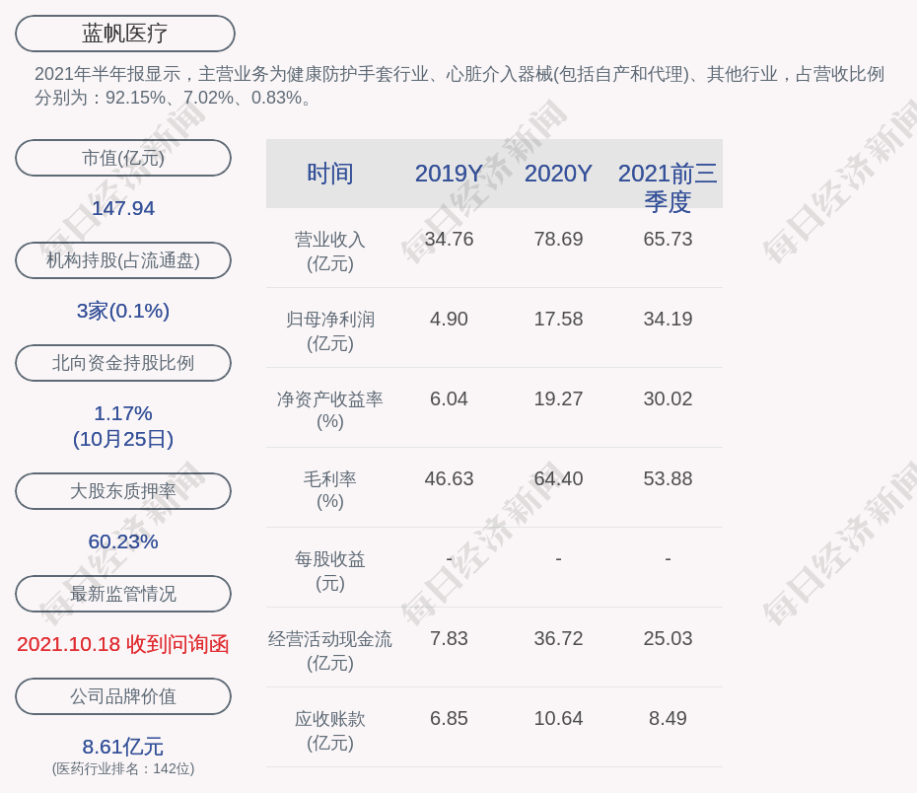This screenshot has width=917, height=793.
Task: Click the 2020Y column header
Action: [558, 174]
